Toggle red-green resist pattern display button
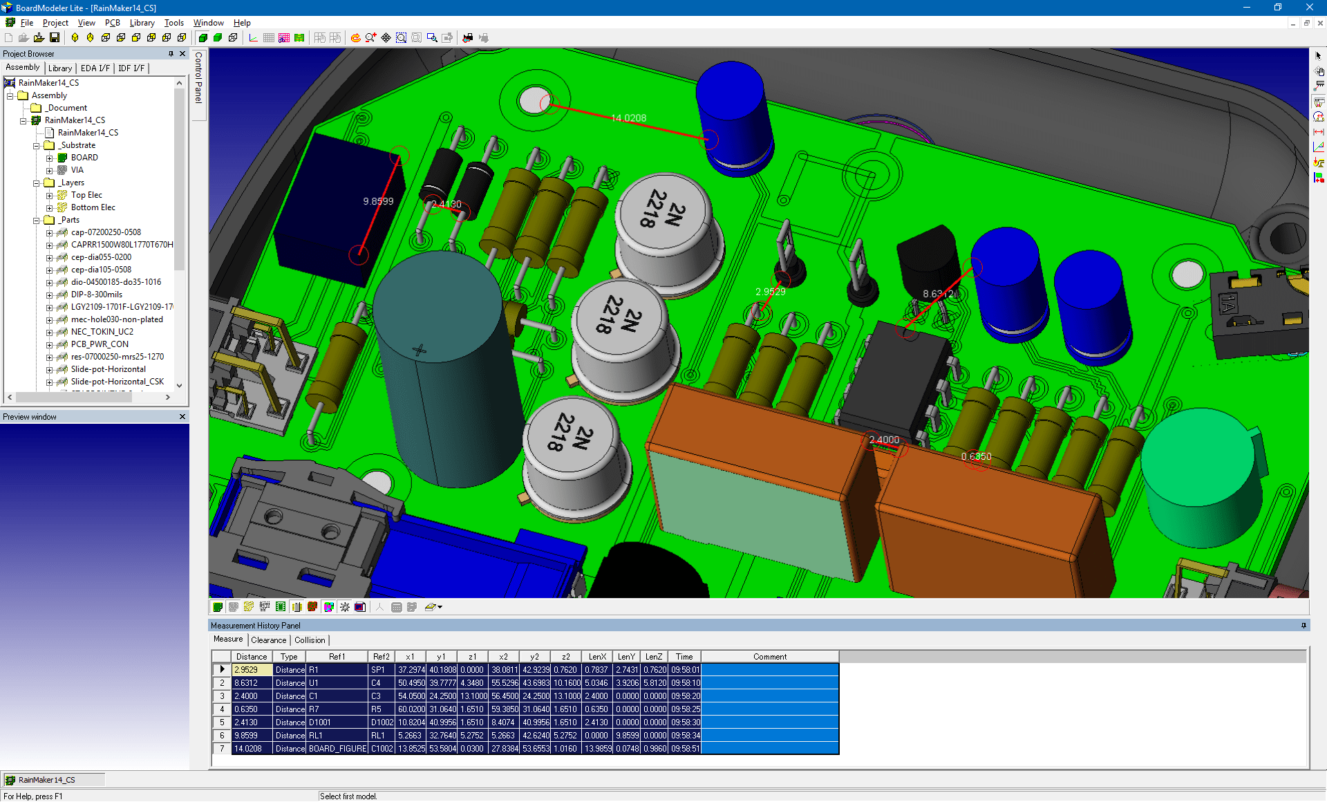 (x=312, y=607)
